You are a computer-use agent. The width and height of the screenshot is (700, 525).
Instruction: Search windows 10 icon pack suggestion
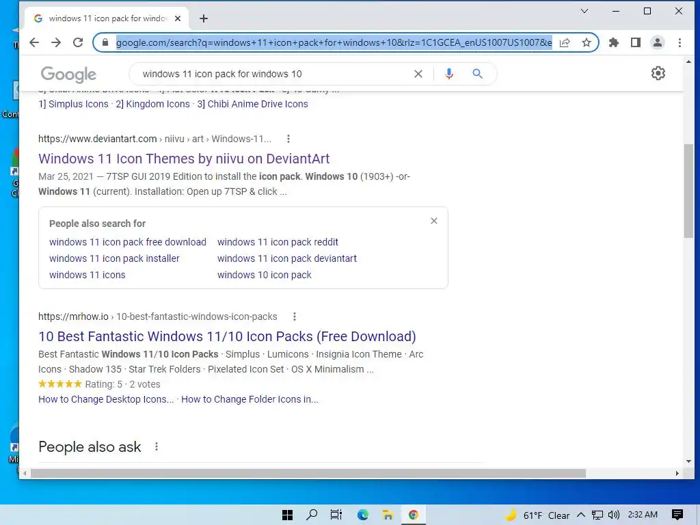coord(265,275)
